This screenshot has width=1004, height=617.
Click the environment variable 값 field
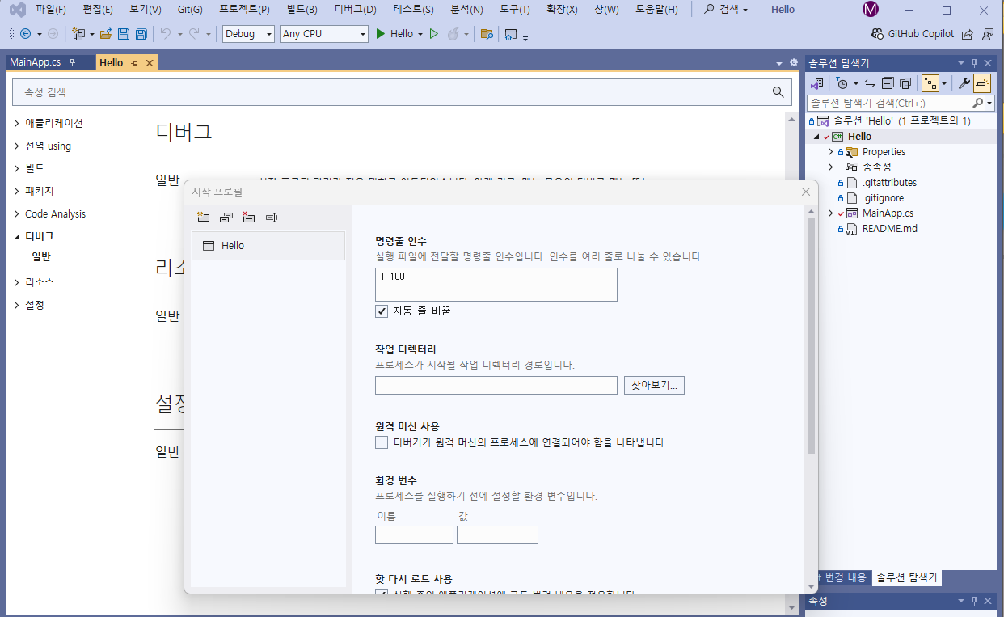[x=497, y=535]
